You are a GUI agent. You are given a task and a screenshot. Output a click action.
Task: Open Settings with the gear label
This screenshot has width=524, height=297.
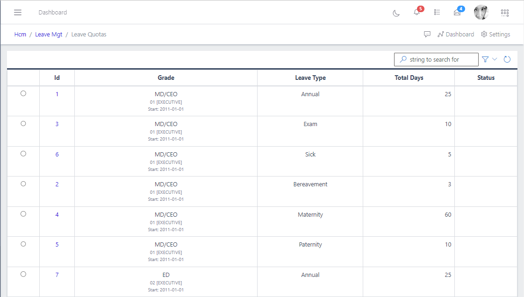point(495,34)
